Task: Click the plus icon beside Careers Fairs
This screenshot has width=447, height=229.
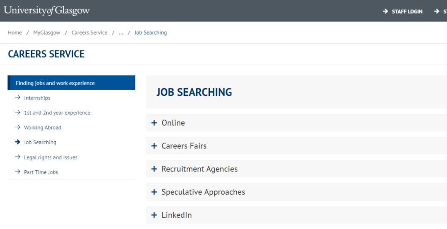Action: click(154, 146)
